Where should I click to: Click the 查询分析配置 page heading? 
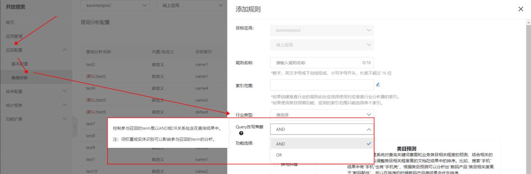(95, 22)
